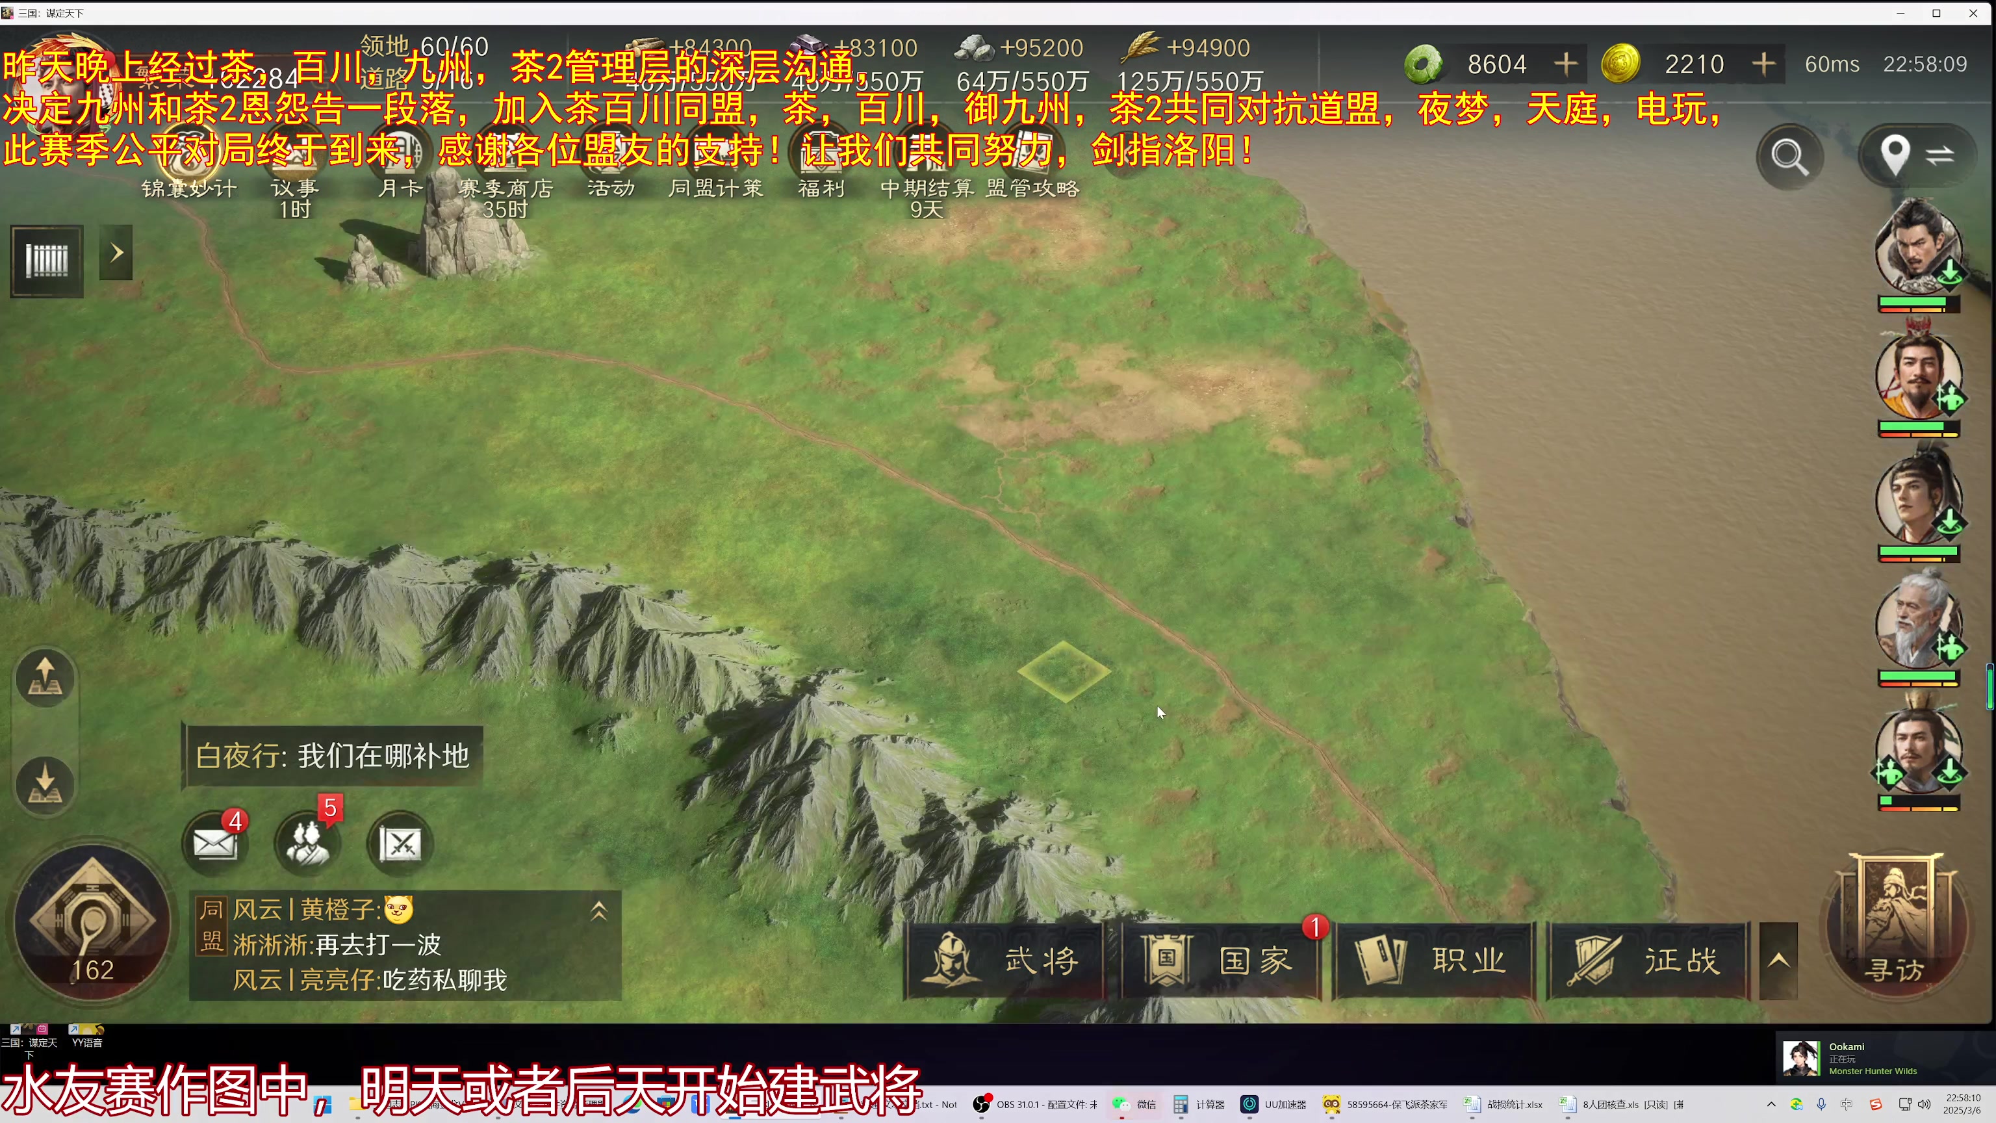The image size is (1996, 1123).
Task: Expand the alliance chat panel chevron
Action: tap(598, 910)
